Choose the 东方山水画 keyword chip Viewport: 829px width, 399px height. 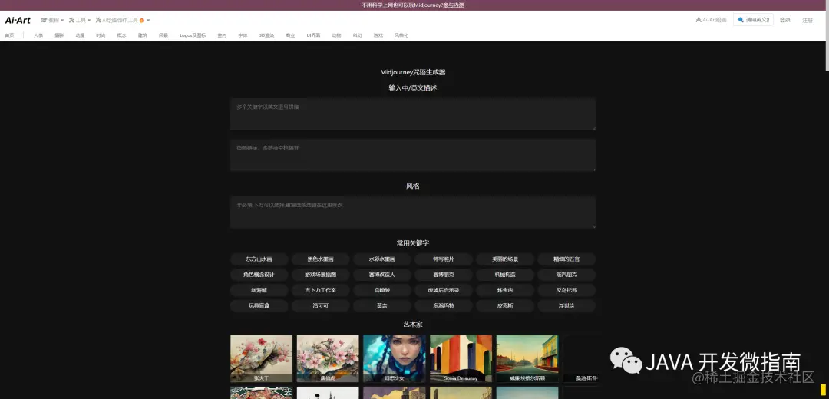tap(259, 259)
